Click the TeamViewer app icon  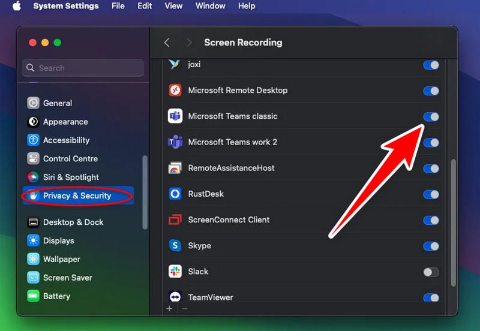(175, 297)
